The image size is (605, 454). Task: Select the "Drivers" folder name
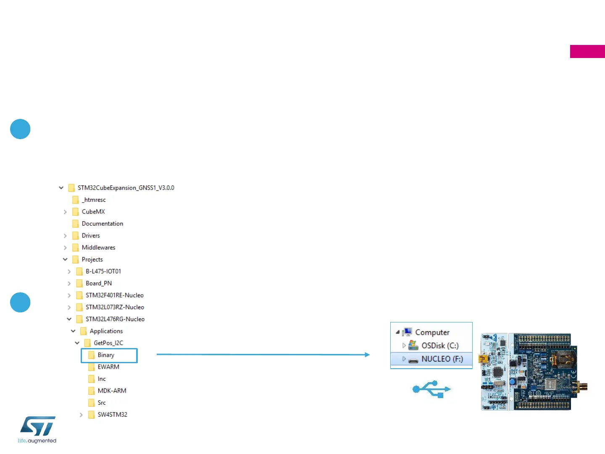91,236
